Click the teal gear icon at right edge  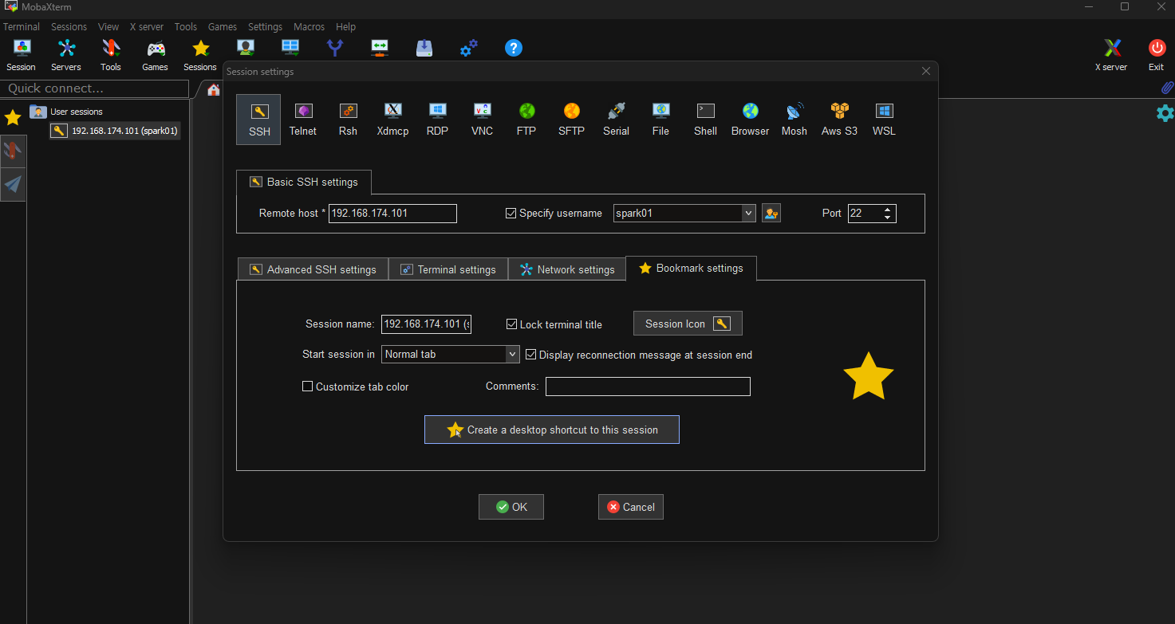tap(1165, 113)
